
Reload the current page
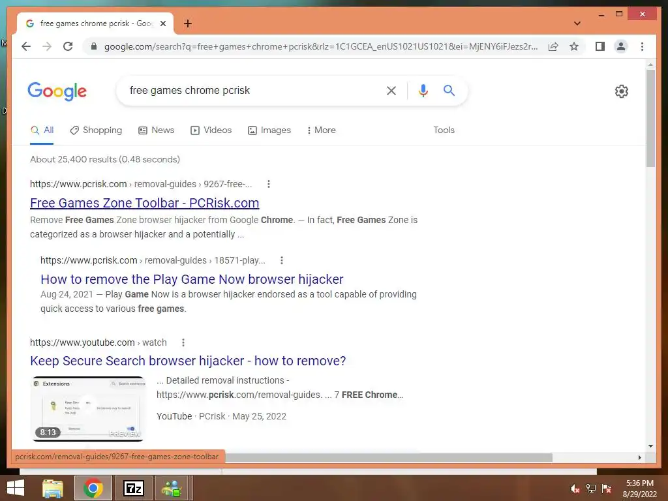(68, 46)
